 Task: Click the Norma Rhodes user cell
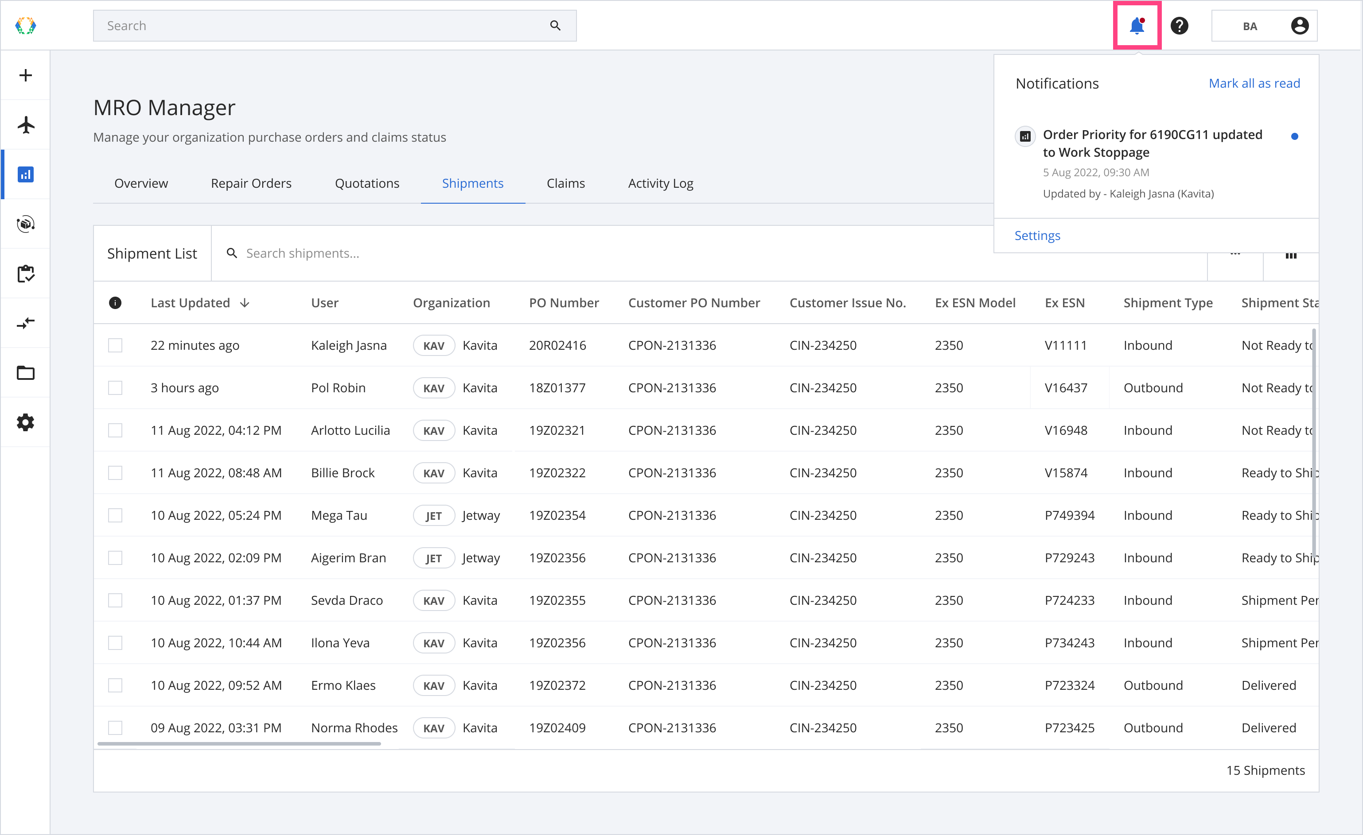click(354, 728)
